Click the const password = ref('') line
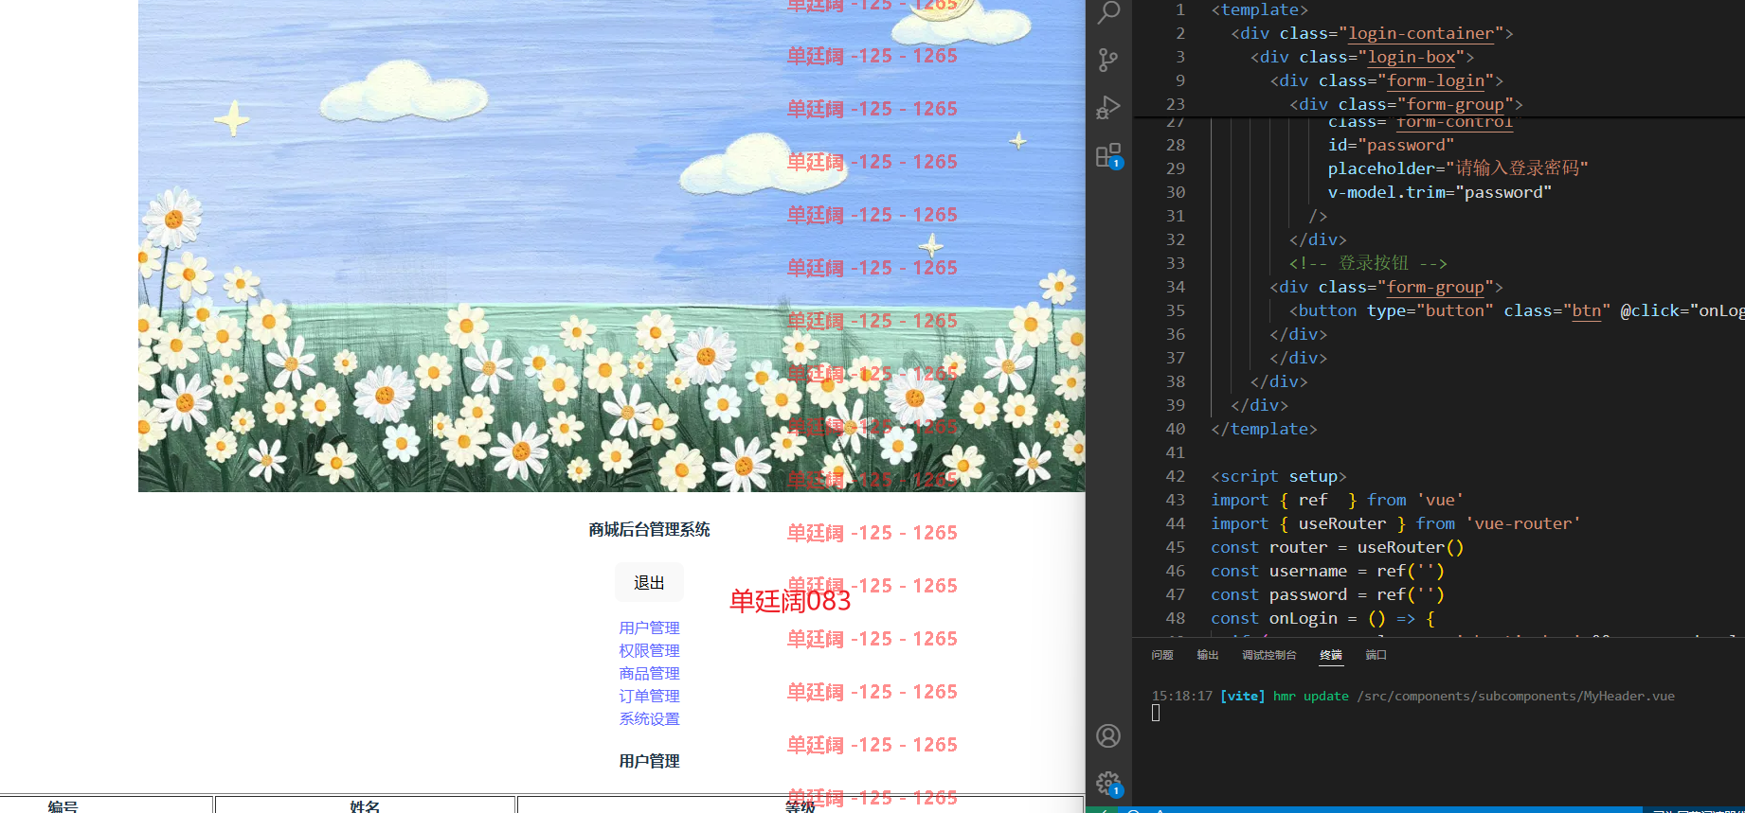 [1328, 594]
